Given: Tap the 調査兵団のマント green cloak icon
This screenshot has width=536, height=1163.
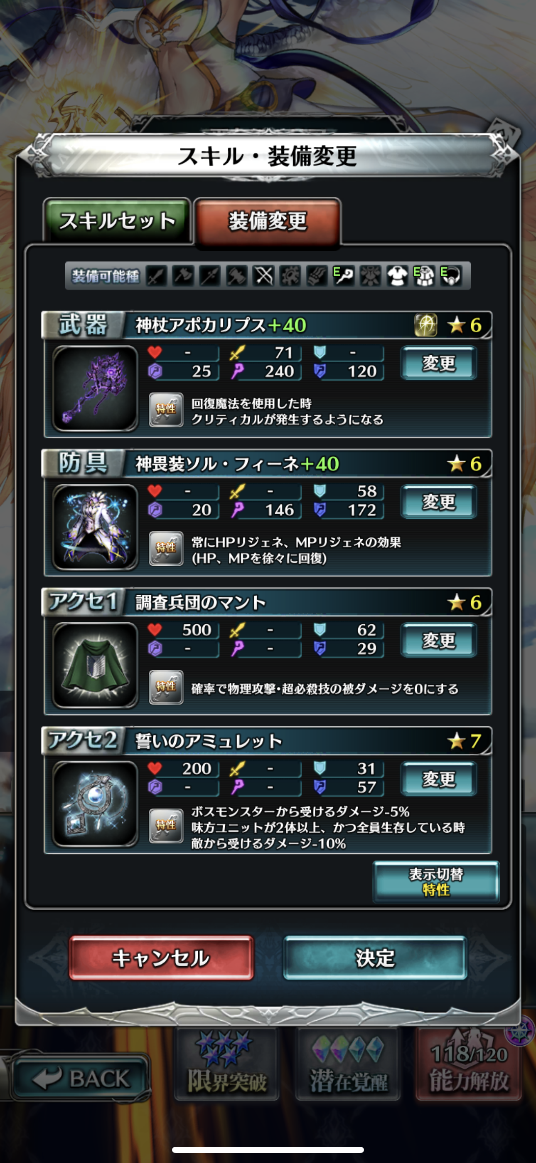Looking at the screenshot, I should coord(95,666).
